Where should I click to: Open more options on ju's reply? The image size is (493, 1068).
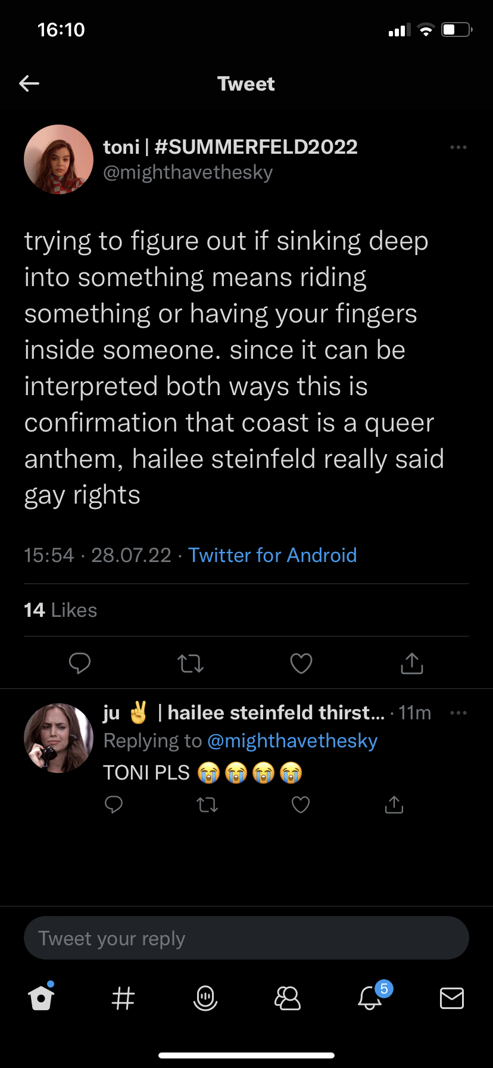[458, 713]
